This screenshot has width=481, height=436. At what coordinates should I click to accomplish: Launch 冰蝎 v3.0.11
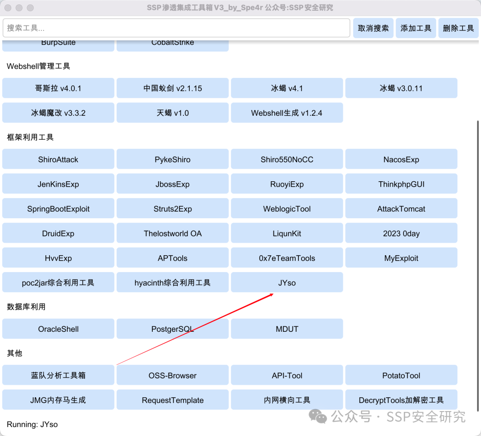point(401,88)
